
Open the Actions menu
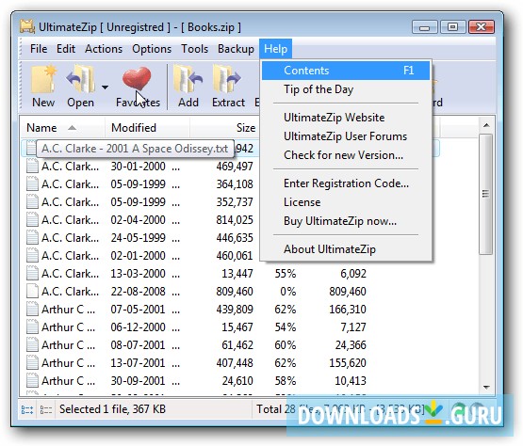tap(104, 49)
